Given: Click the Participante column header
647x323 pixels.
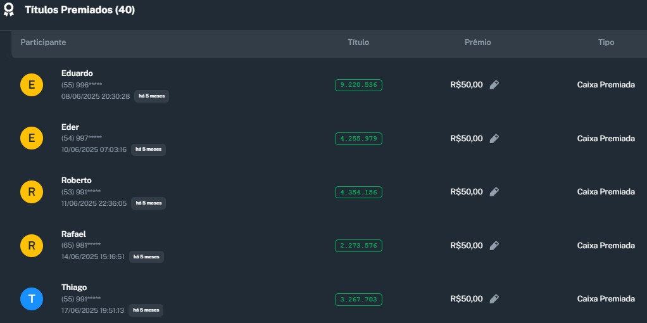Looking at the screenshot, I should click(43, 42).
